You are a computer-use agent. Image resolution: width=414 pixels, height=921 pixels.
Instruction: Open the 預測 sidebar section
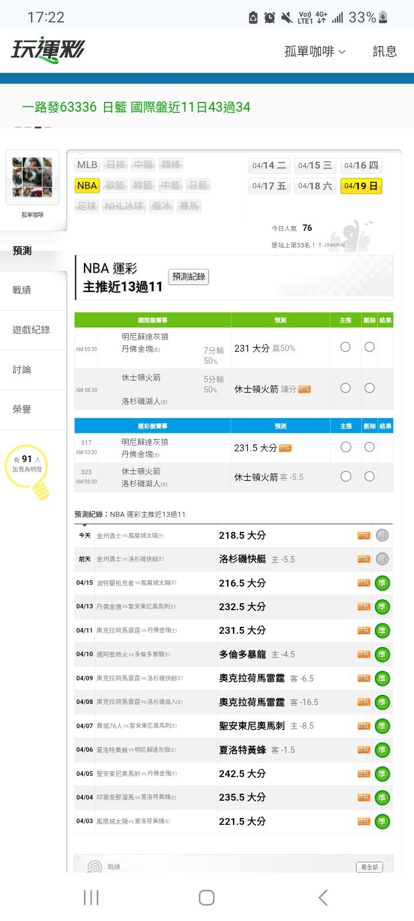pyautogui.click(x=33, y=251)
